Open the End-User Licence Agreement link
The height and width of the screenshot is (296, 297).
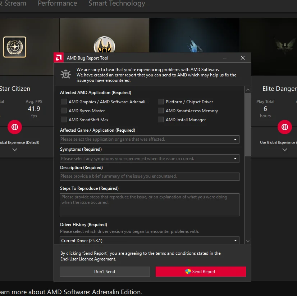tap(88, 259)
